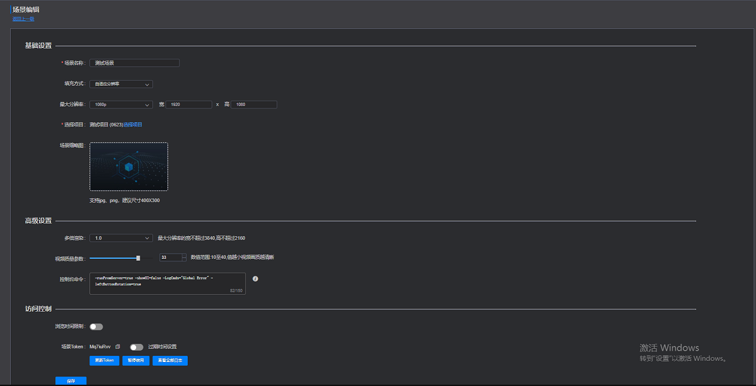
Task: Click the 控制台命令 text area
Action: pyautogui.click(x=167, y=283)
